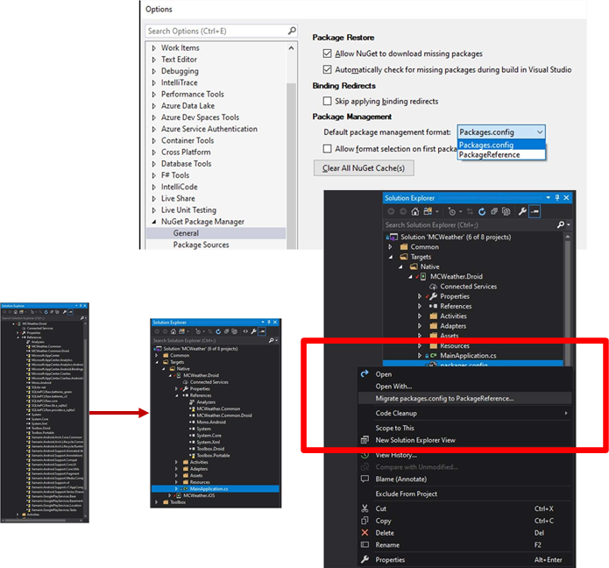Click Forward arrow in the large Solution Explorer toolbar
The image size is (609, 568).
click(403, 212)
